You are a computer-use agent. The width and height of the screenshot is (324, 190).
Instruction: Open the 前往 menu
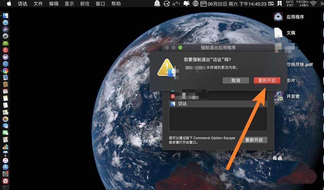coord(85,4)
